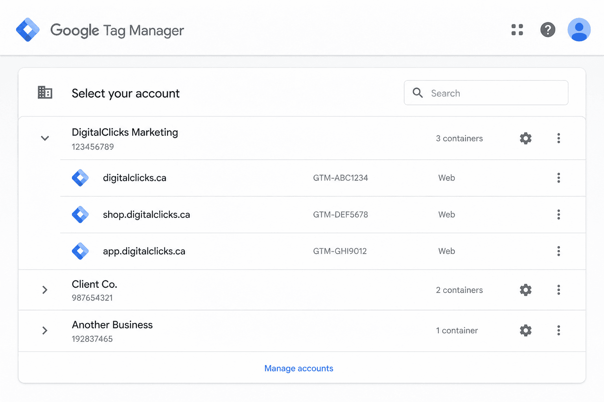
Task: Collapse the DigitalClicks Marketing account
Action: point(45,138)
